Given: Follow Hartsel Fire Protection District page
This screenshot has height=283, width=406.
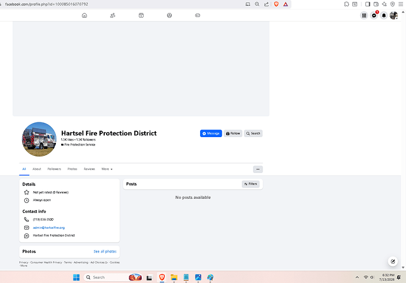Looking at the screenshot, I should [x=233, y=134].
